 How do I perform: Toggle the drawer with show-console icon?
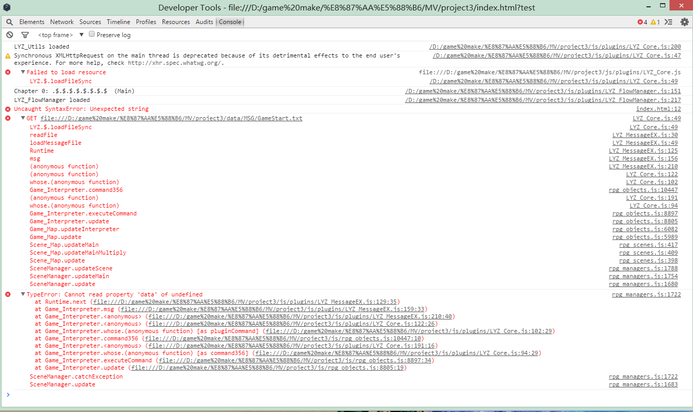(668, 22)
